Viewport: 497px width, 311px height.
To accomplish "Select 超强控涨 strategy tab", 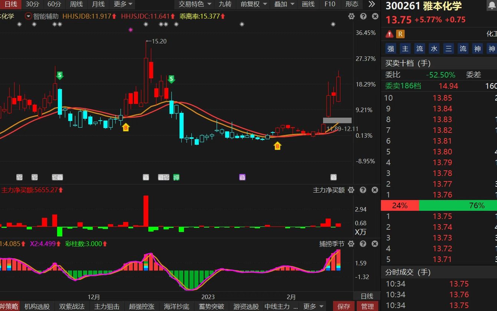I will [x=141, y=307].
